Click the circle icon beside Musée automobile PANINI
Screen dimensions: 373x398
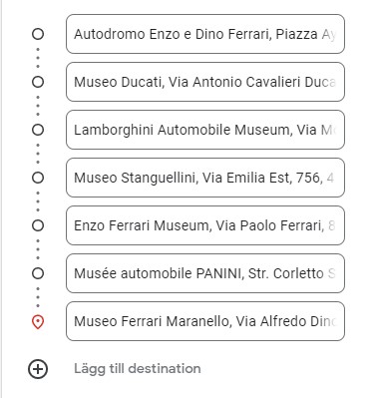(x=38, y=273)
